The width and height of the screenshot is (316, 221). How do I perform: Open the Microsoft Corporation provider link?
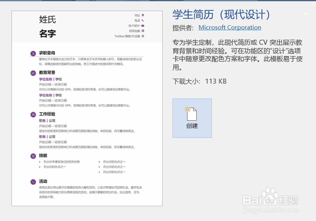(x=230, y=27)
